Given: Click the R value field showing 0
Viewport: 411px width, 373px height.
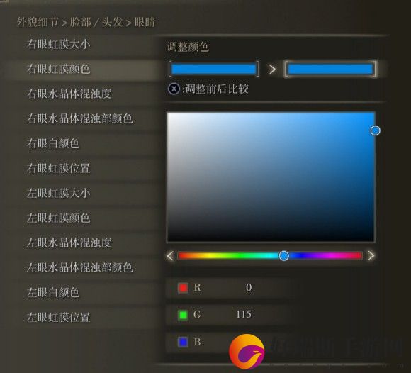Looking at the screenshot, I should tap(228, 288).
